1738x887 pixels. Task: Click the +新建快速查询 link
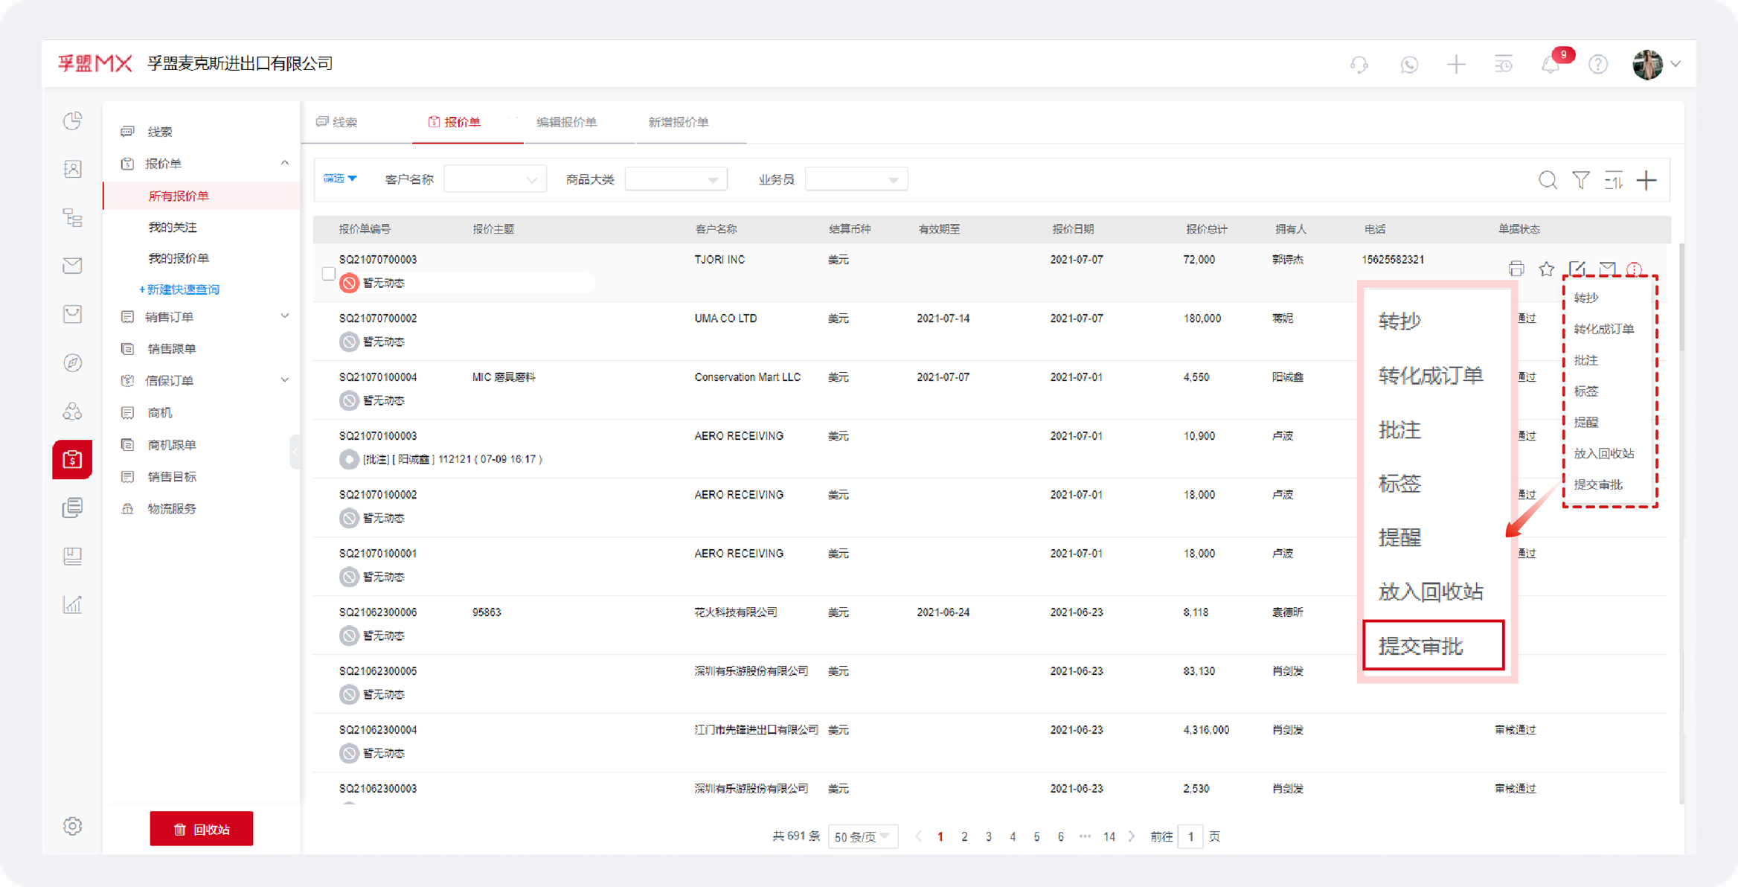pyautogui.click(x=179, y=289)
